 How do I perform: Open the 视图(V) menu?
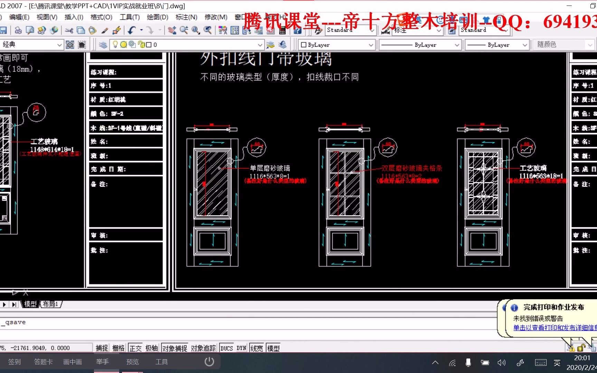[47, 17]
